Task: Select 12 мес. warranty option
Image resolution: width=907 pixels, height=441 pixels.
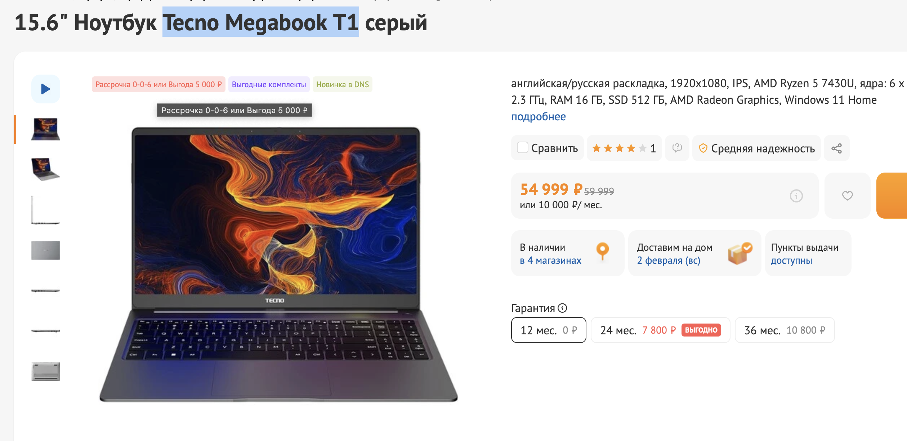Action: click(x=549, y=330)
